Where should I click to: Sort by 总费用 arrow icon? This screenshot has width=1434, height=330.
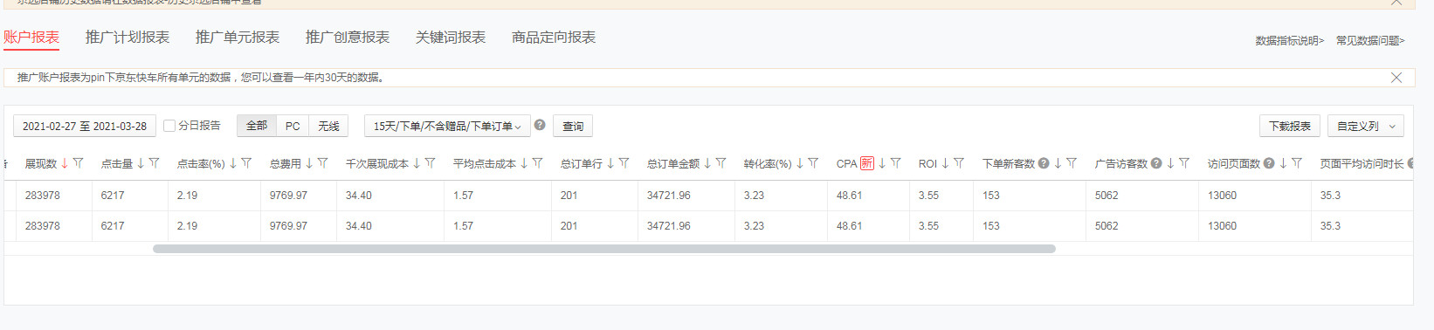(x=309, y=163)
